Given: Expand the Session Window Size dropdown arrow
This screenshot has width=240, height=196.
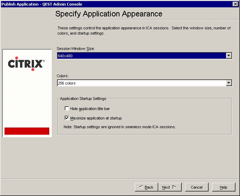Looking at the screenshot, I should [228, 56].
